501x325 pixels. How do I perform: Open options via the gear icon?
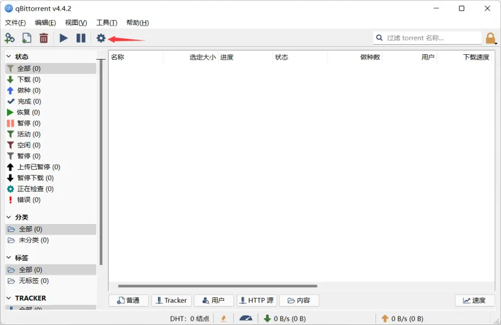101,38
